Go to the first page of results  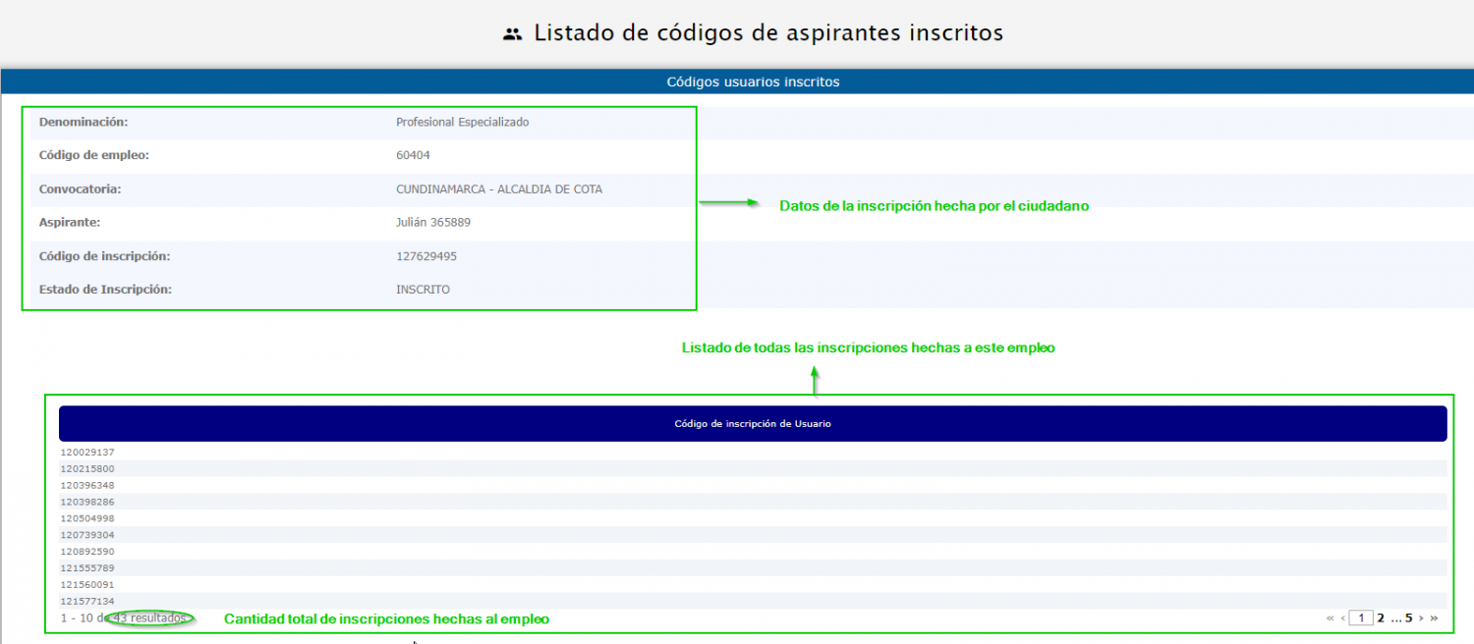click(x=1331, y=618)
